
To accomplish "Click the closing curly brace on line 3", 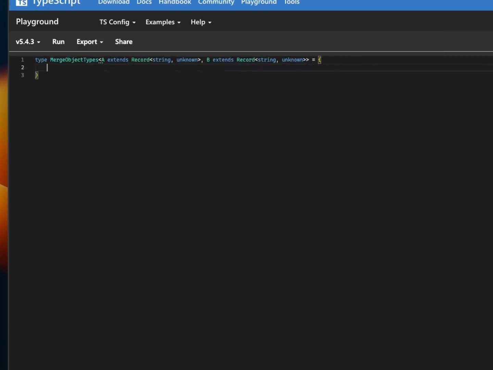I will click(x=37, y=75).
